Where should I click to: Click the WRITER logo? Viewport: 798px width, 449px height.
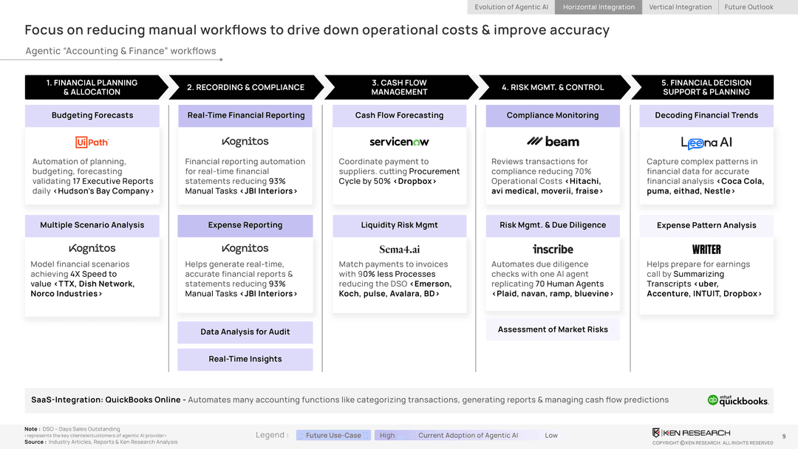coord(706,250)
